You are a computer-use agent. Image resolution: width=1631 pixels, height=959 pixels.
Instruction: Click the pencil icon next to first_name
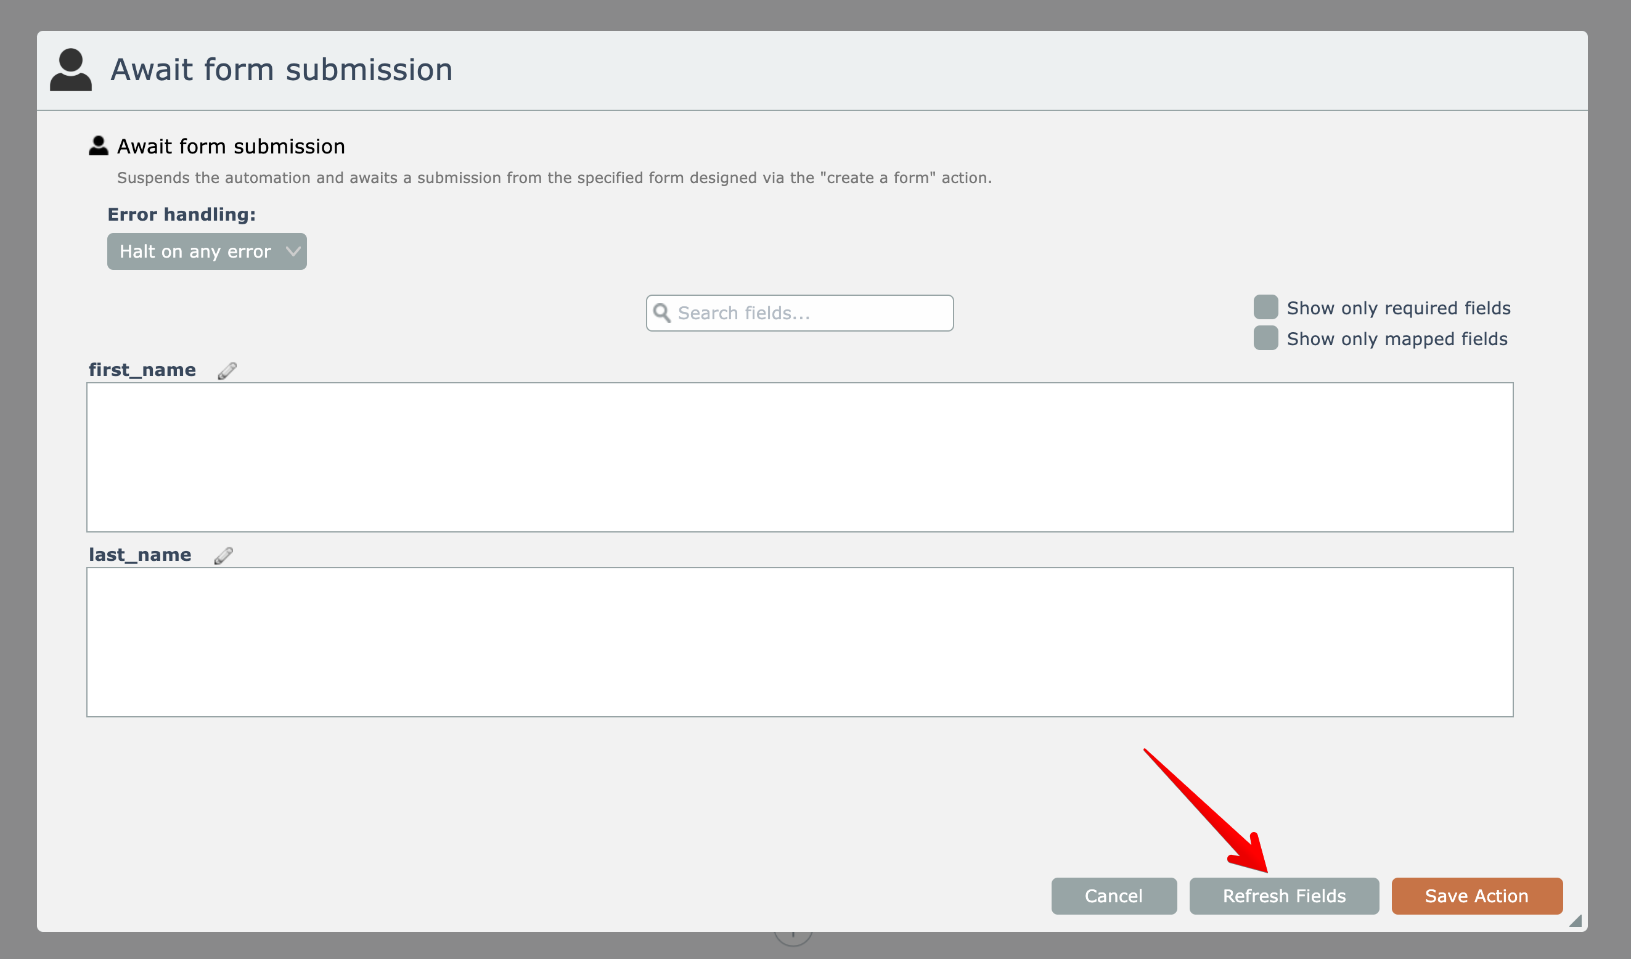pyautogui.click(x=227, y=371)
